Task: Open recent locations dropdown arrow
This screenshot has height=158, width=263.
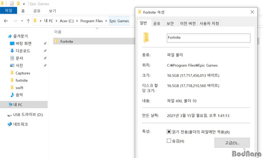Action: (22, 21)
